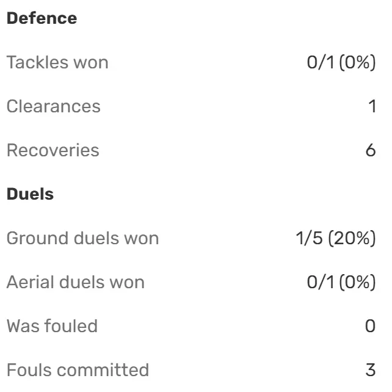Click the Fouls committed value of 3
This screenshot has width=392, height=392.
click(371, 370)
